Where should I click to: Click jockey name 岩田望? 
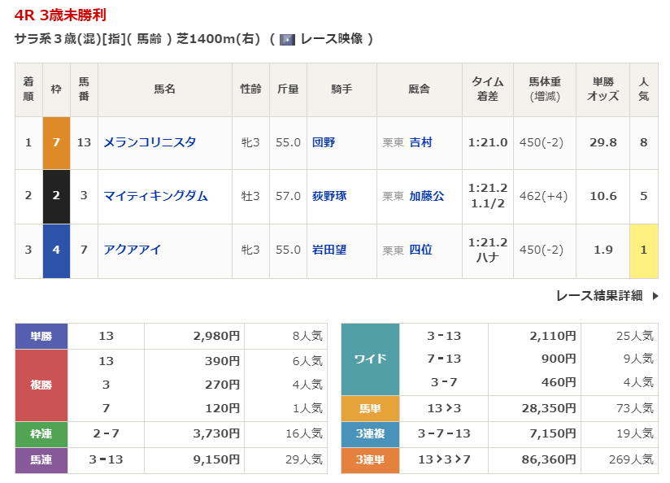pyautogui.click(x=329, y=250)
